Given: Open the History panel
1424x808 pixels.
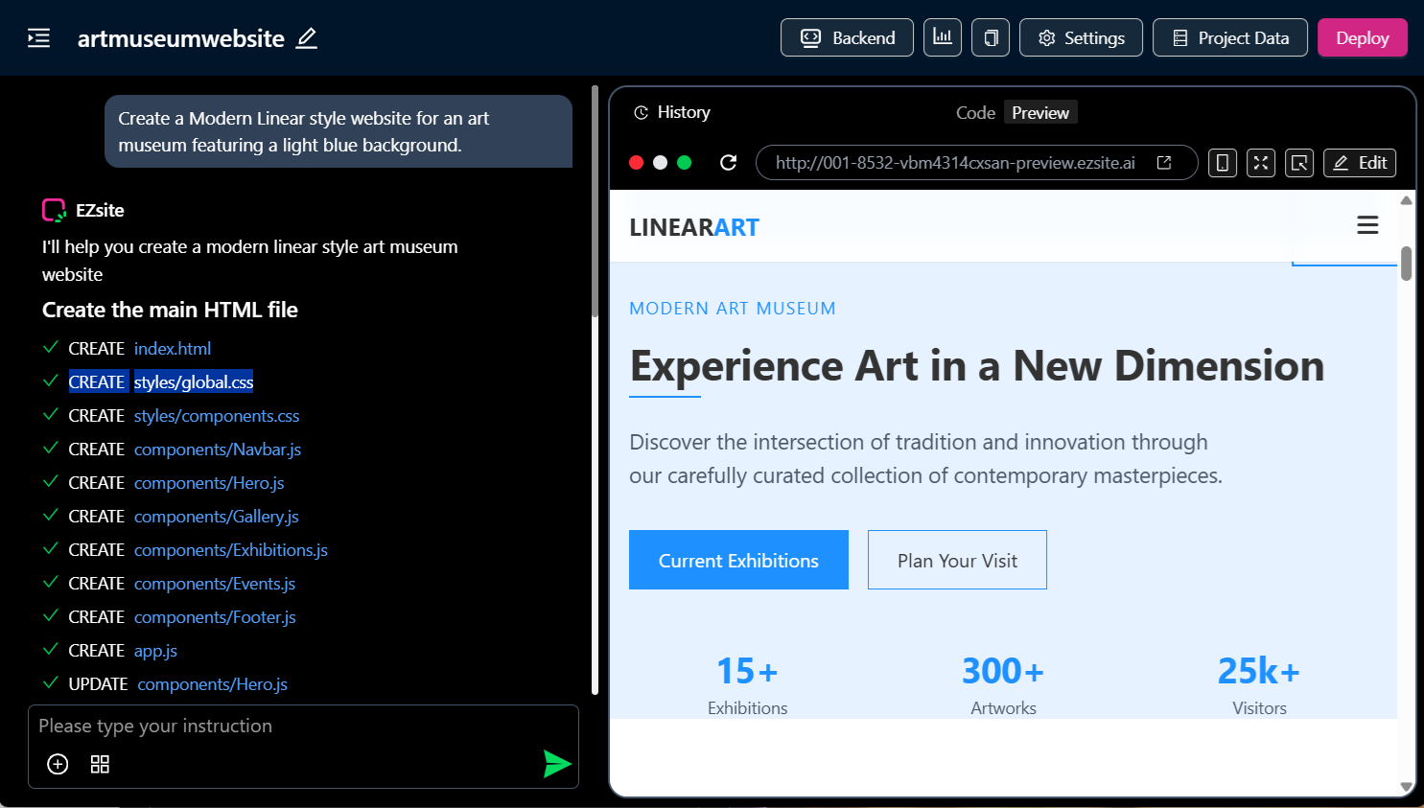Looking at the screenshot, I should click(x=672, y=112).
